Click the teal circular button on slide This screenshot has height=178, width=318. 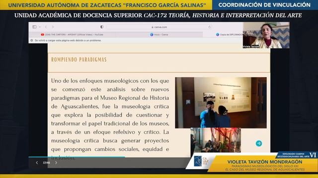point(259,143)
